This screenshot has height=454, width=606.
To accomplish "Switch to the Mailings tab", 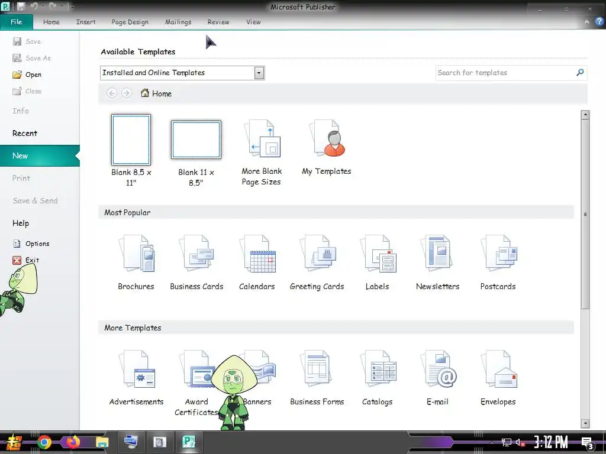I will [178, 22].
